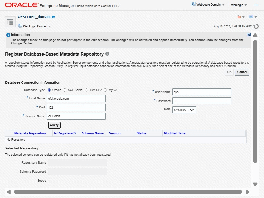Viewport: 264px width, 198px height.
Task: Sort by the Is Registered? column header
Action: pyautogui.click(x=65, y=133)
